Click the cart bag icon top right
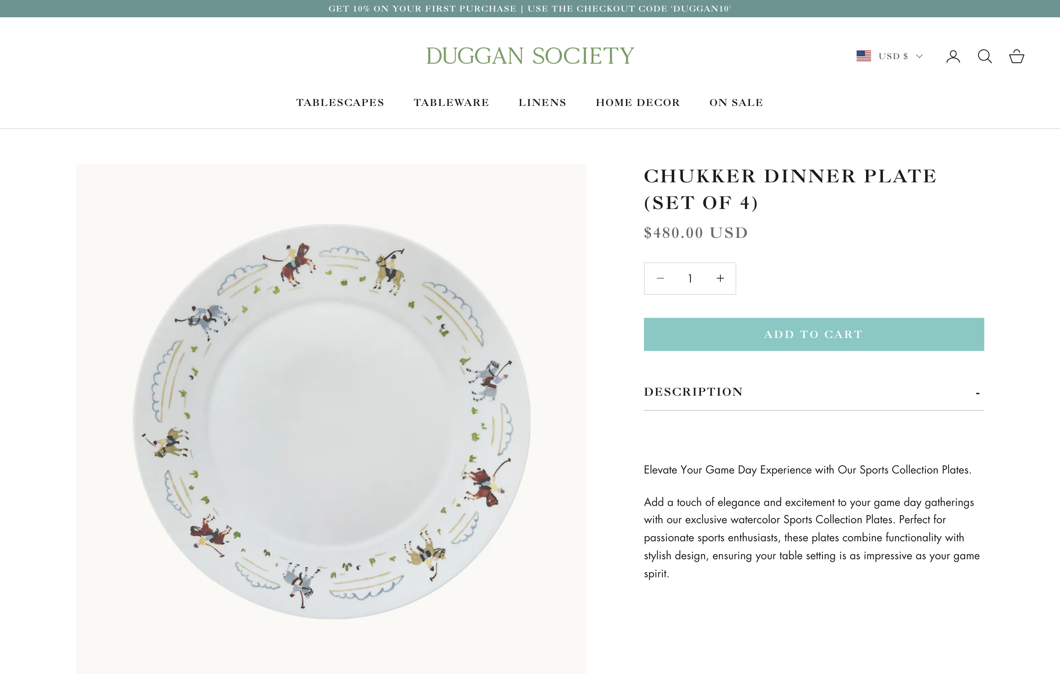This screenshot has width=1060, height=689. [1017, 56]
